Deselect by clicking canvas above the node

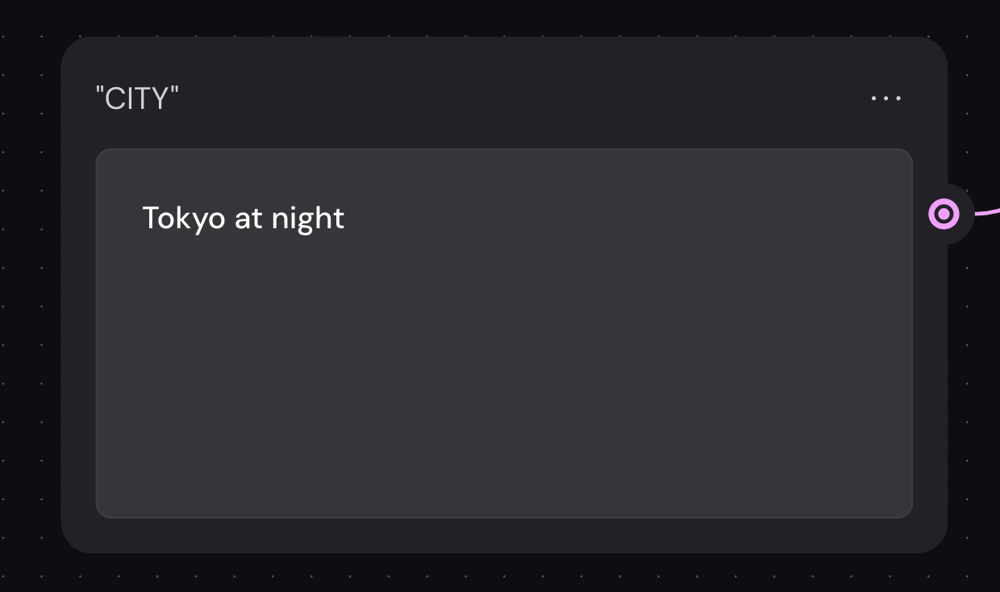[x=500, y=18]
